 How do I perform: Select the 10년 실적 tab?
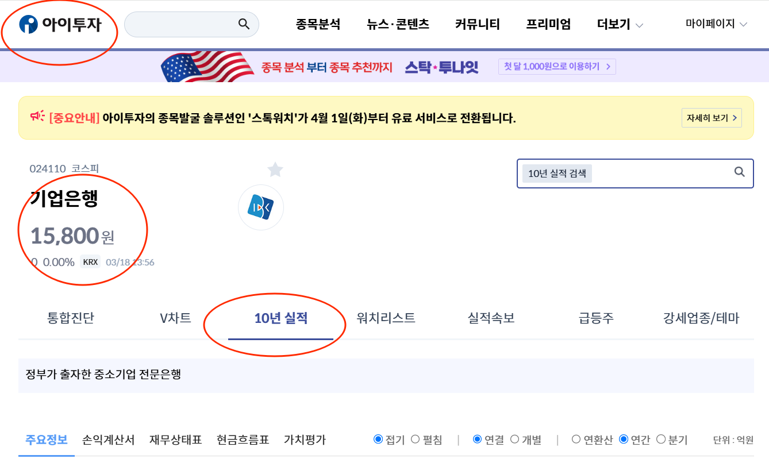281,318
